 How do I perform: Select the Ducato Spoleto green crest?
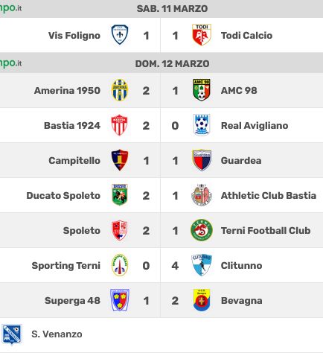tap(120, 195)
